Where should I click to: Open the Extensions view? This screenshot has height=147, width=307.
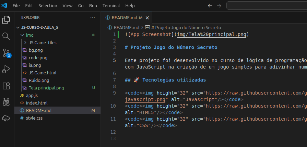point(6,86)
